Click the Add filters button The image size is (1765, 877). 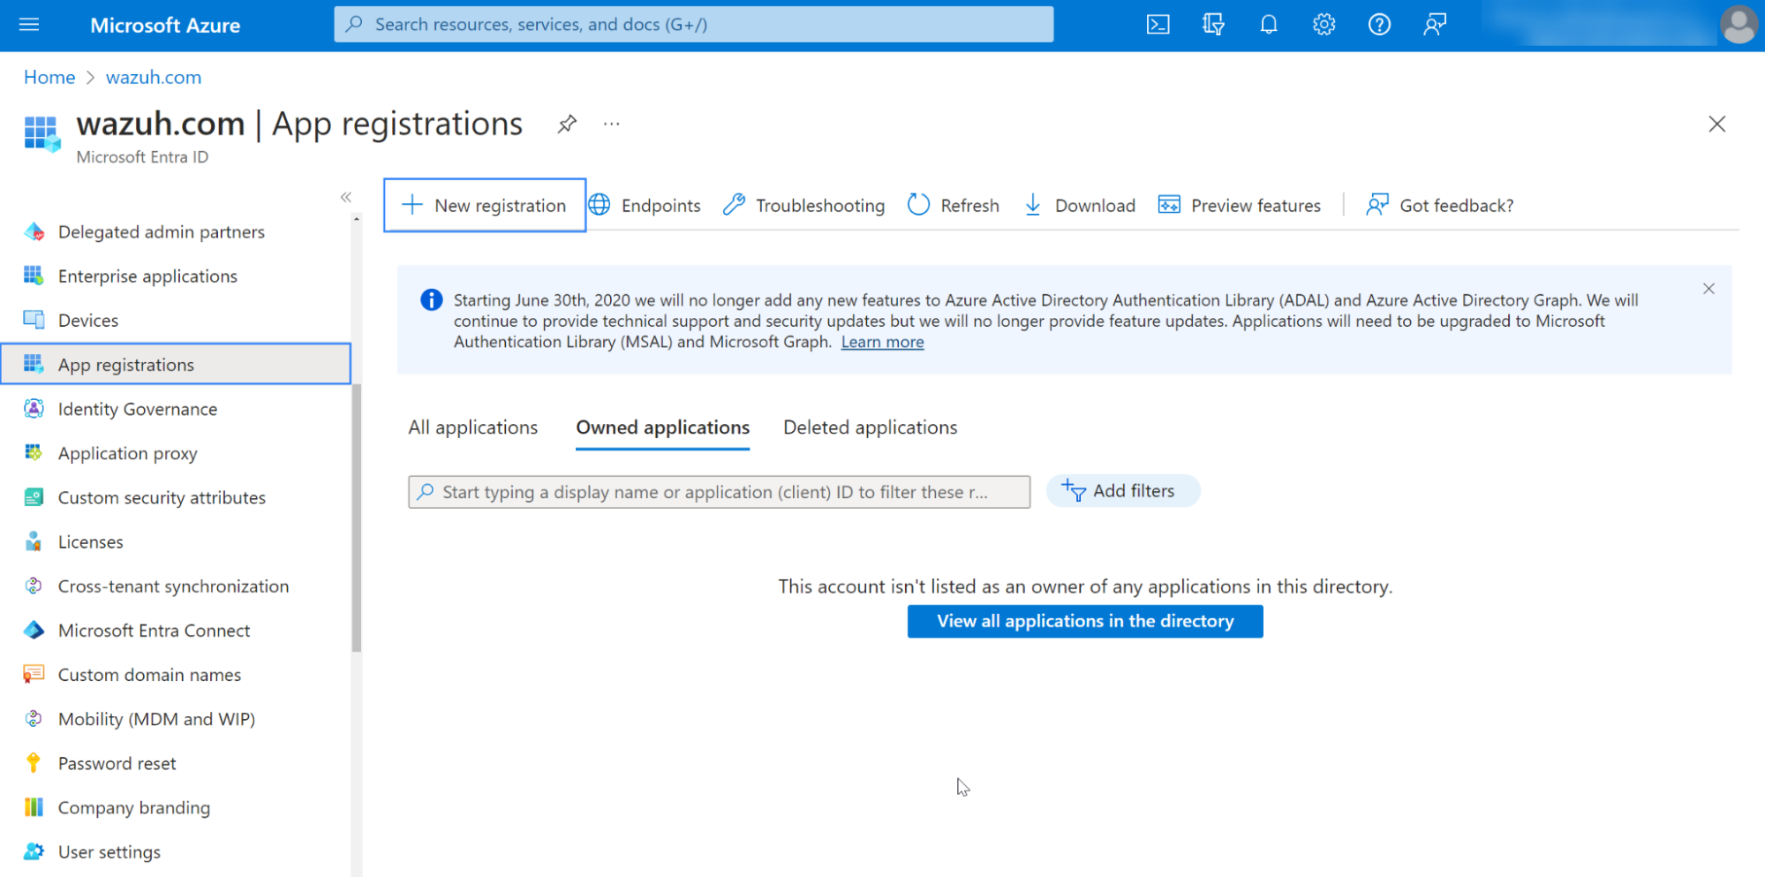1122,491
